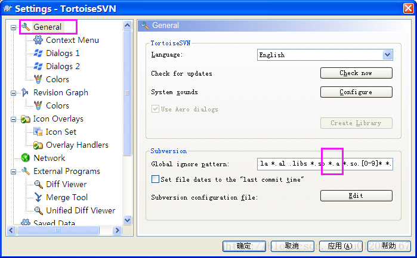Open Dialogs 1 settings page
Viewport: 417px width, 258px height.
(63, 53)
